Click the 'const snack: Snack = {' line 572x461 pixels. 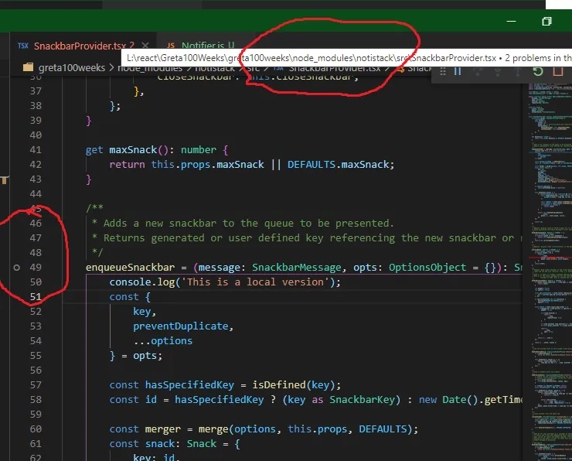tap(175, 444)
